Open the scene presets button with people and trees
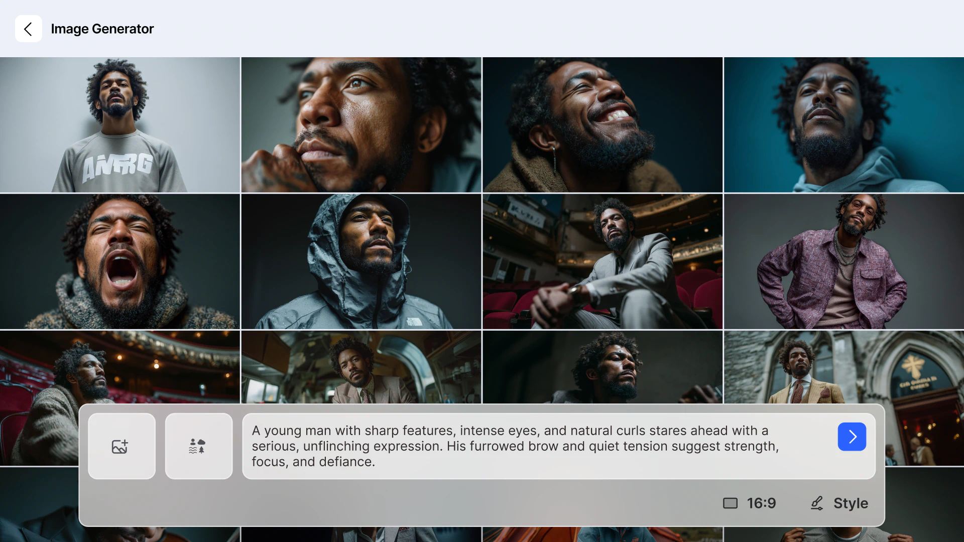The height and width of the screenshot is (542, 964). tap(199, 446)
